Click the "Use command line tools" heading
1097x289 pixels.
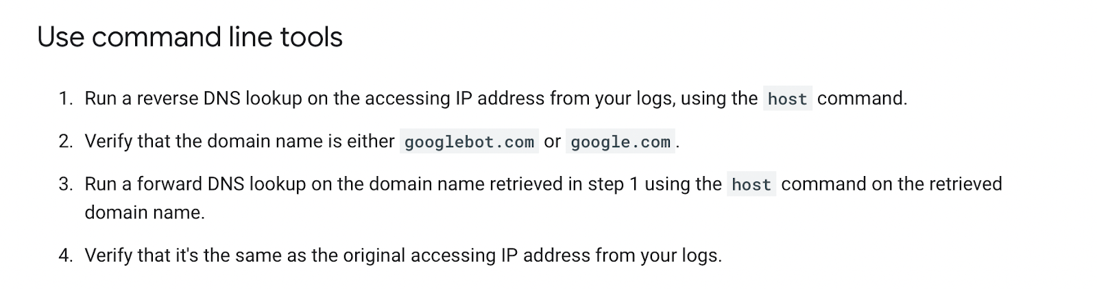(190, 37)
